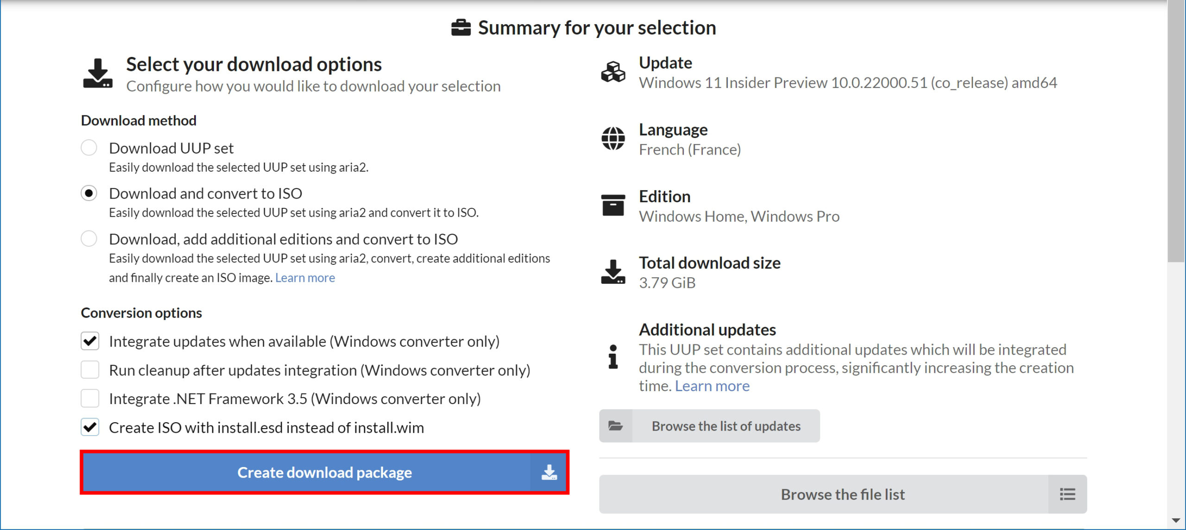Click the scrollbar down arrow
This screenshot has height=530, width=1186.
point(1176,521)
